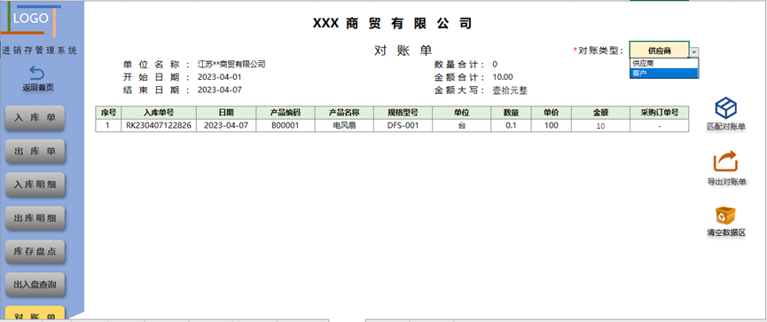
Task: Click the end date 2023-04-07
Action: coord(220,90)
